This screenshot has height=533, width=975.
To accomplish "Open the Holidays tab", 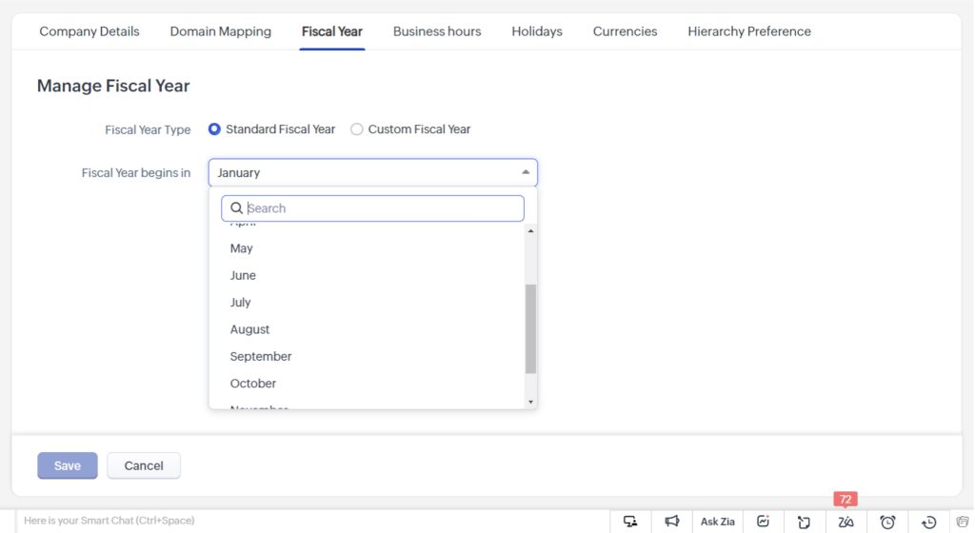I will [x=537, y=31].
